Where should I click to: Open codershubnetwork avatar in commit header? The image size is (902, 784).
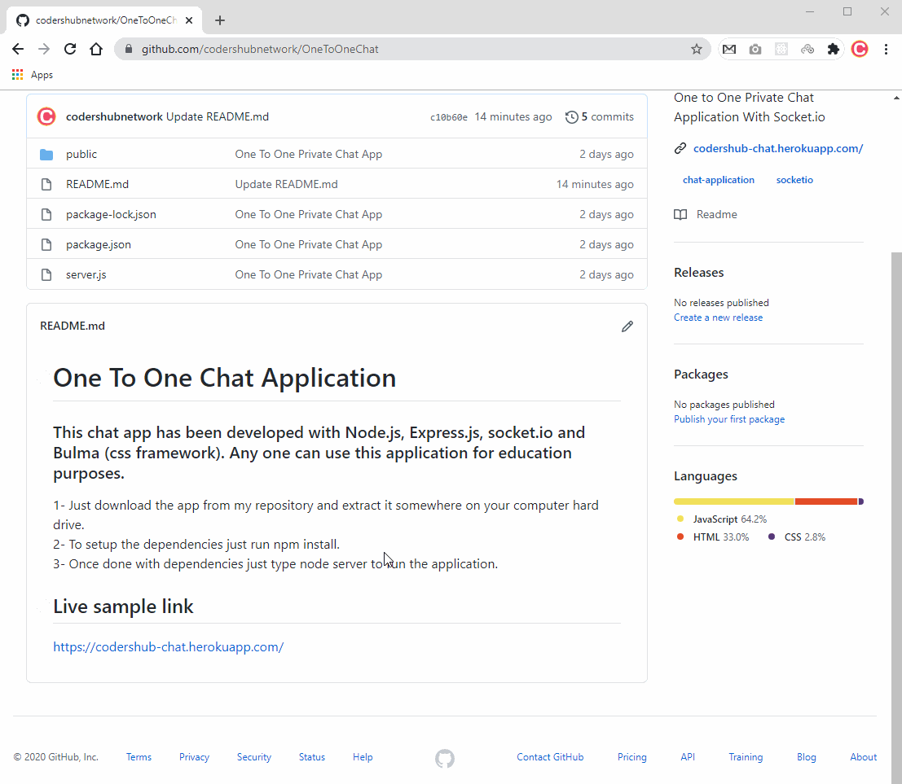click(x=46, y=116)
